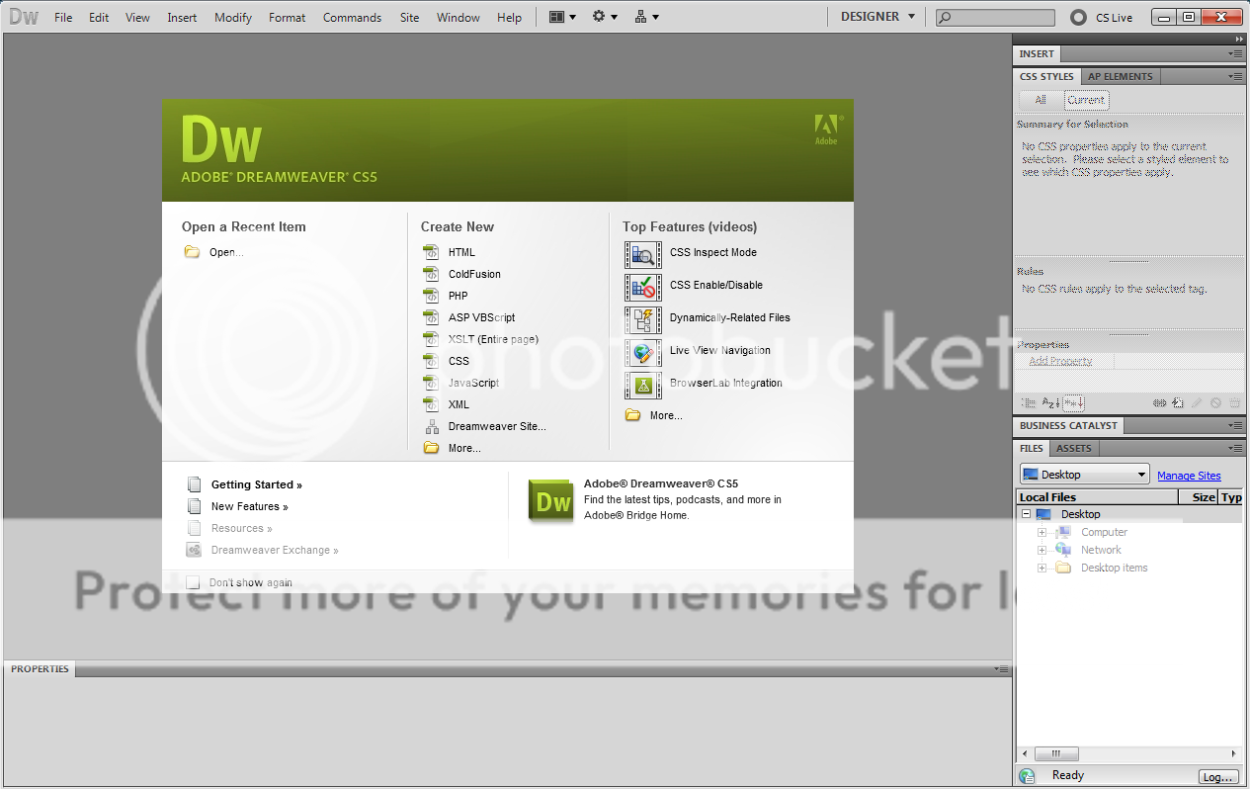Select the Current mode in CSS Styles
This screenshot has height=789, width=1250.
coord(1085,100)
